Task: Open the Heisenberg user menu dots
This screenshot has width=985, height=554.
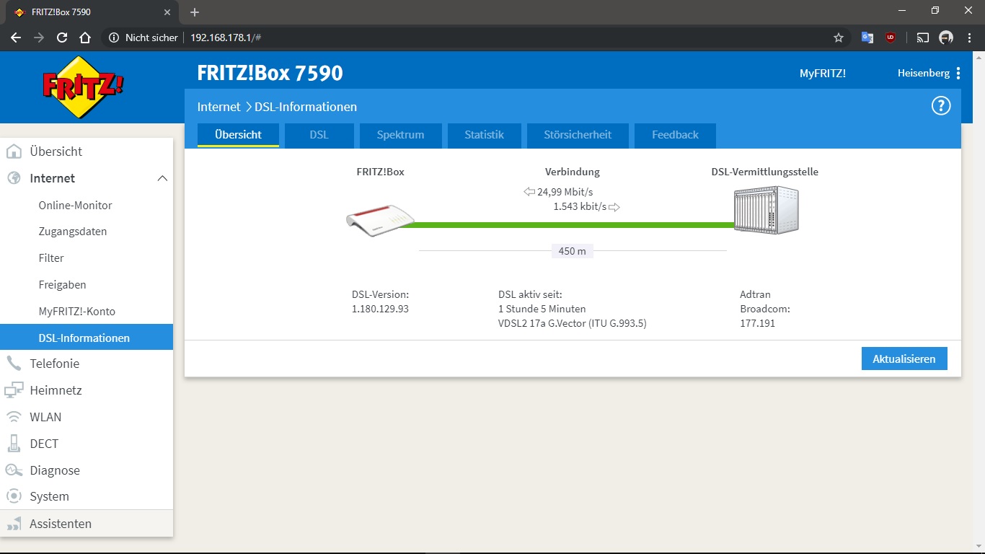Action: [958, 73]
